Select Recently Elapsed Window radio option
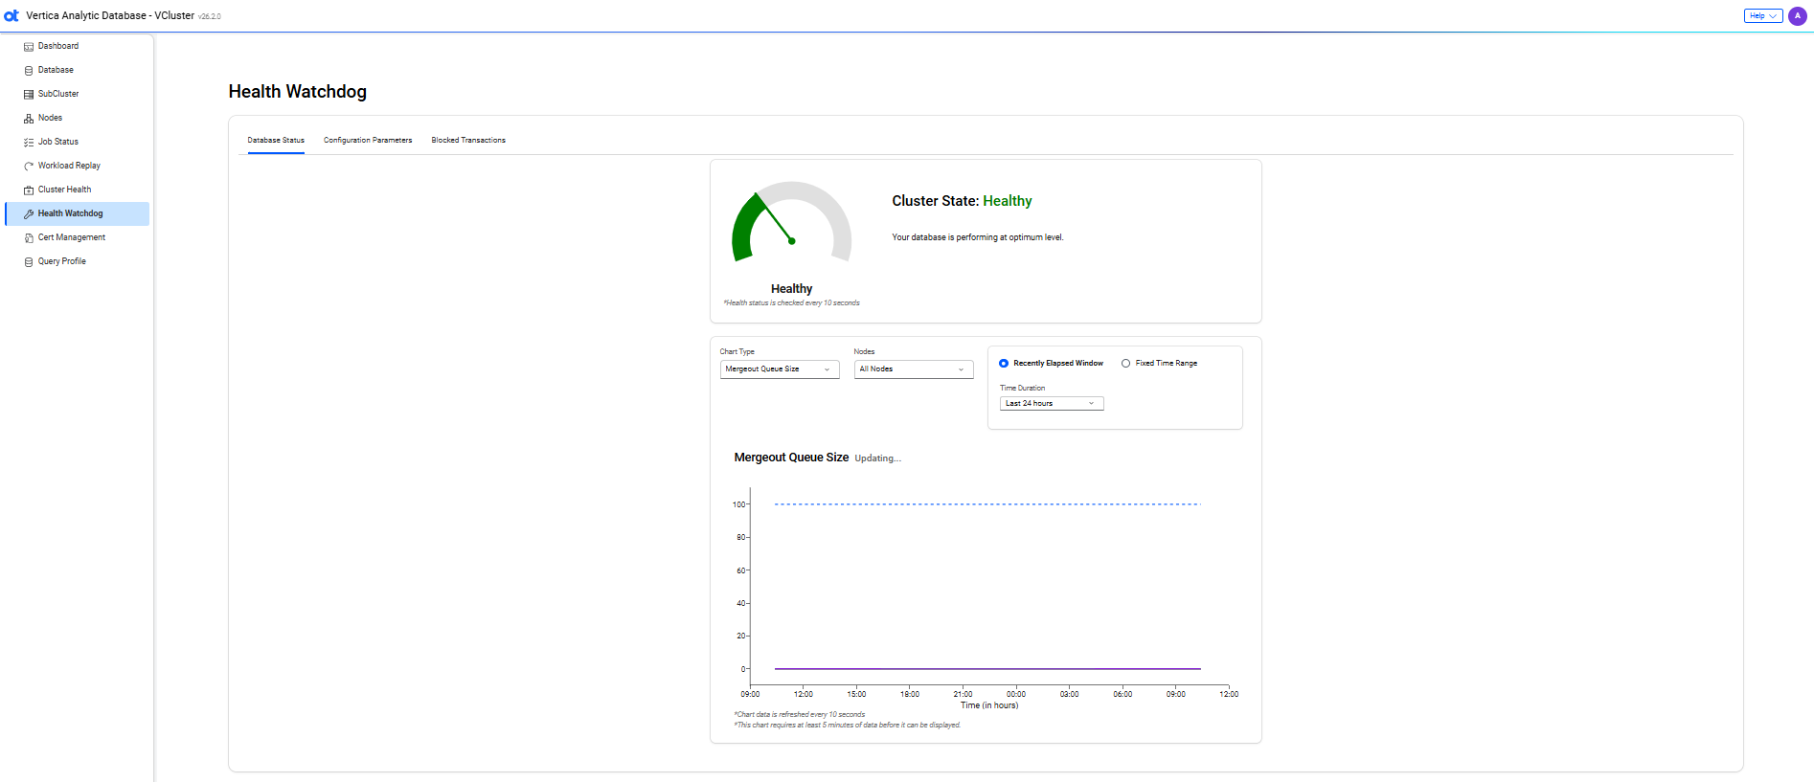1814x782 pixels. coord(1004,364)
